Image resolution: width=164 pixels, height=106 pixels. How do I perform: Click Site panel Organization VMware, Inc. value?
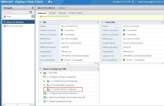click(66, 52)
